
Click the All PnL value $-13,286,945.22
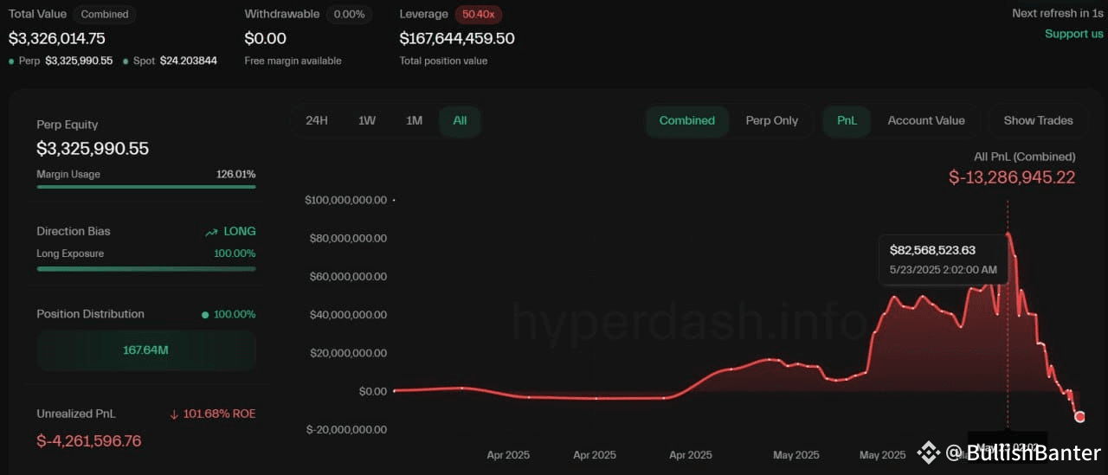1012,177
